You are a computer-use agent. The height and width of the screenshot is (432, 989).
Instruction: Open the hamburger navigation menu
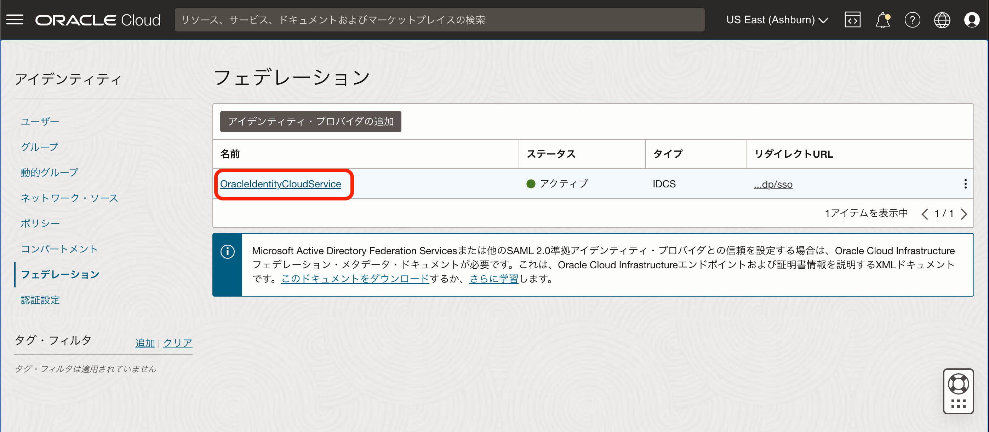[x=15, y=19]
